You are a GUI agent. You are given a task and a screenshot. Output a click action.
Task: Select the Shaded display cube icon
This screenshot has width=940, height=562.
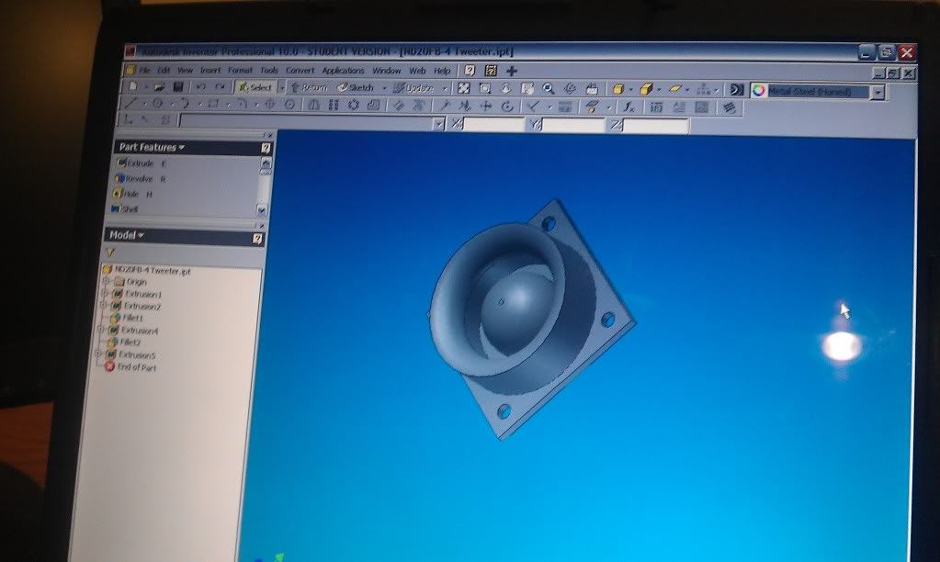point(618,89)
